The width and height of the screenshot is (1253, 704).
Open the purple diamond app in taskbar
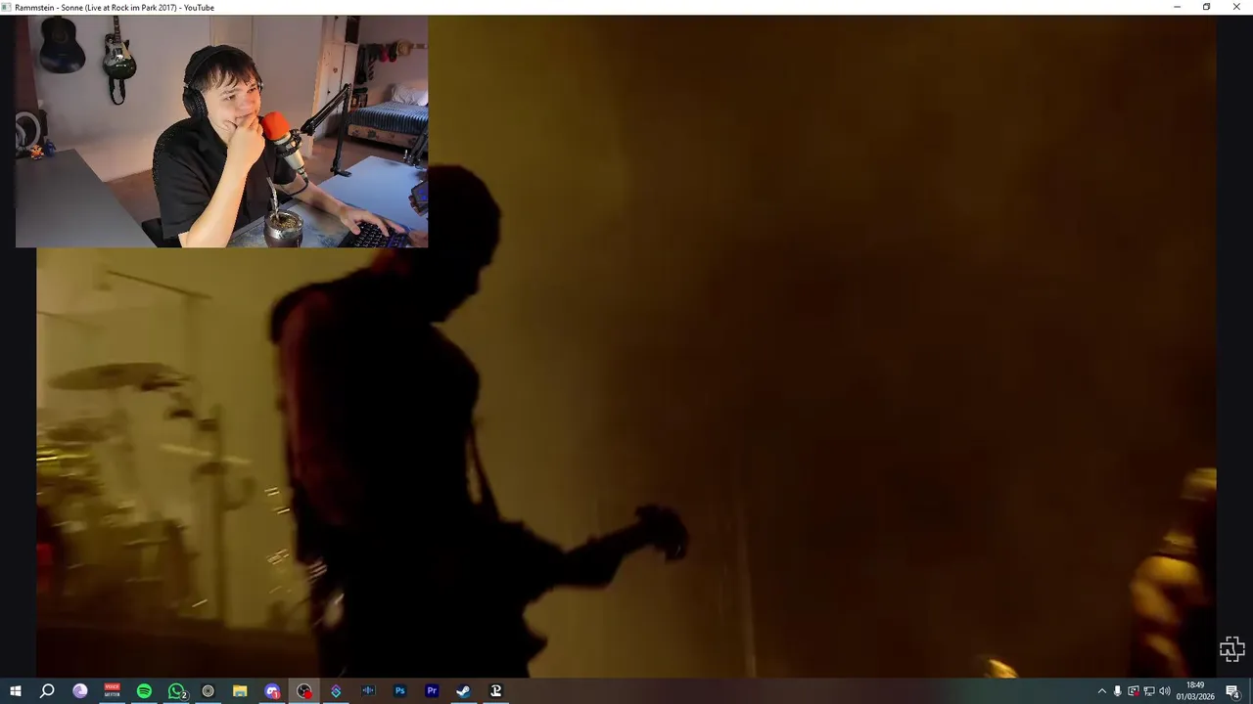coord(336,691)
